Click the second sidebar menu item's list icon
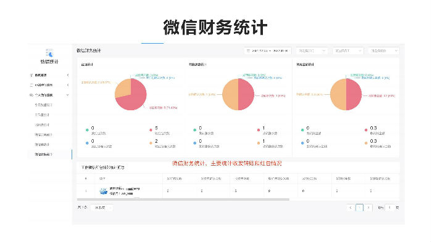 [31, 85]
